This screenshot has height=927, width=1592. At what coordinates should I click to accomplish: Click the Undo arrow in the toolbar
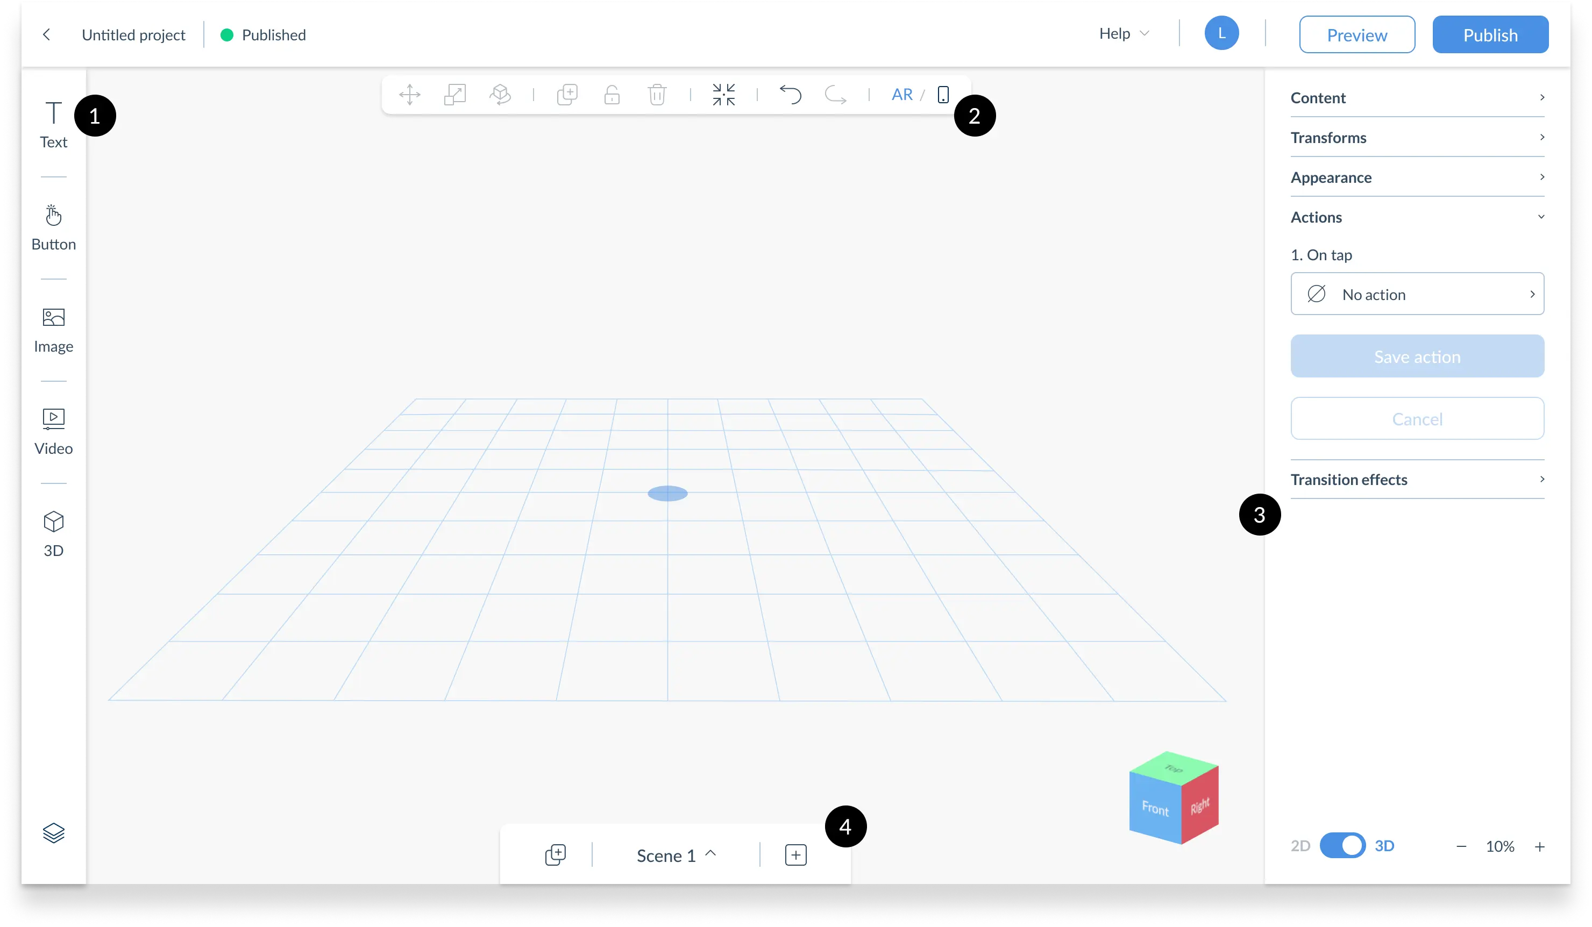tap(790, 95)
